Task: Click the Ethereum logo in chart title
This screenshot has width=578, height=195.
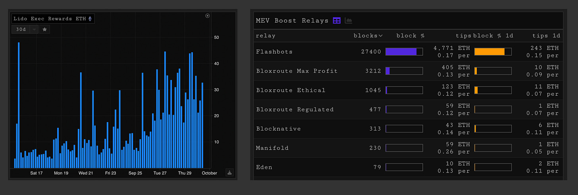Action: point(90,19)
